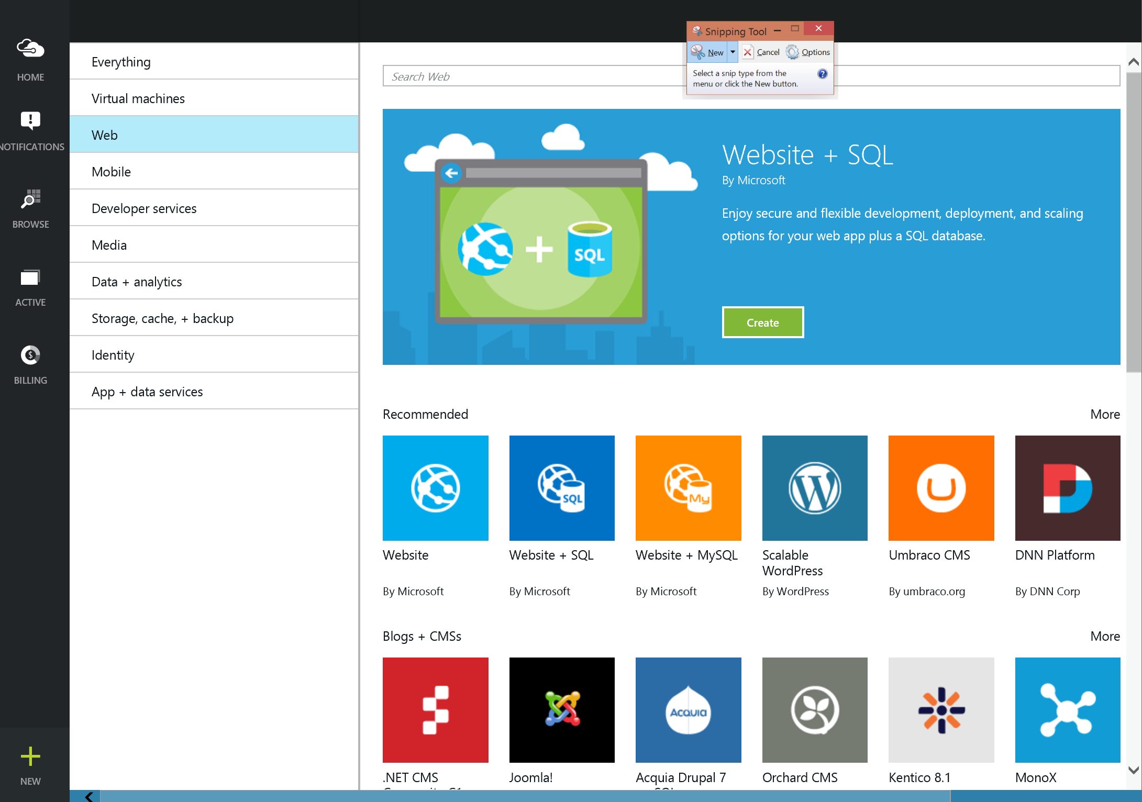Open the ACTIVE windows icon

30,277
